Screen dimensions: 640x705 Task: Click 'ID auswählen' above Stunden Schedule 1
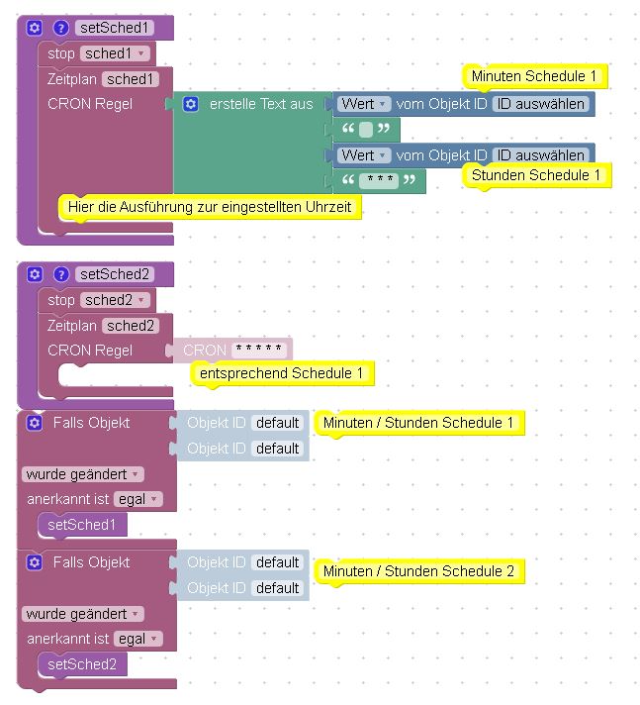point(541,155)
